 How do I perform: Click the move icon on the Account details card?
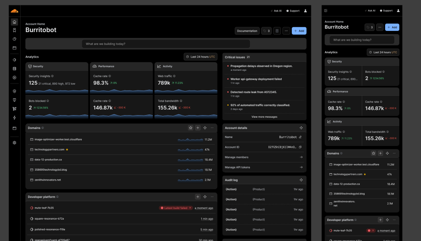(x=301, y=128)
